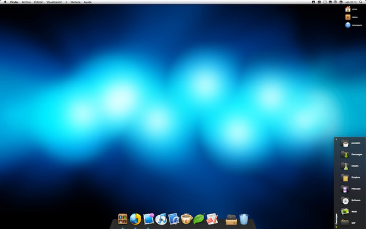Open the blue globe network desktop icon

point(348,25)
